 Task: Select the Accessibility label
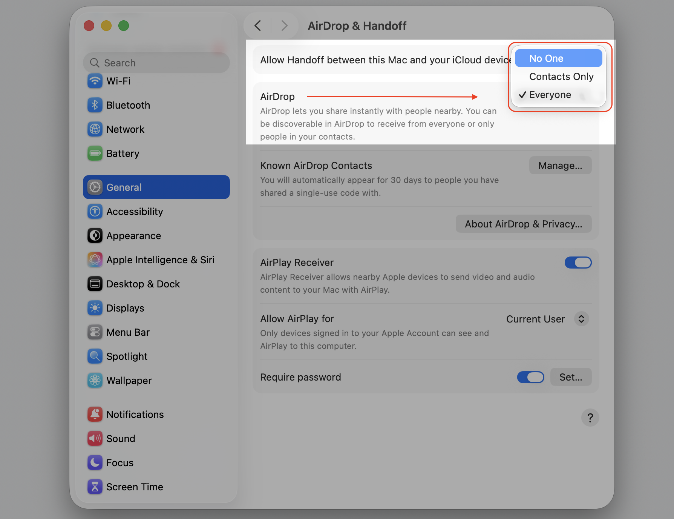tap(135, 212)
